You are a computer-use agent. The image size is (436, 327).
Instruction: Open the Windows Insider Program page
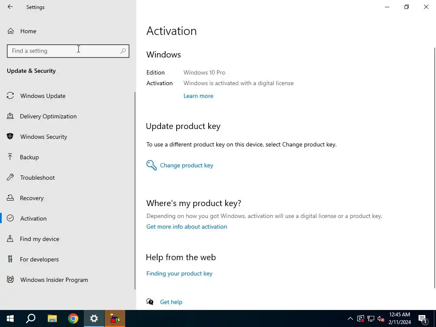click(54, 280)
